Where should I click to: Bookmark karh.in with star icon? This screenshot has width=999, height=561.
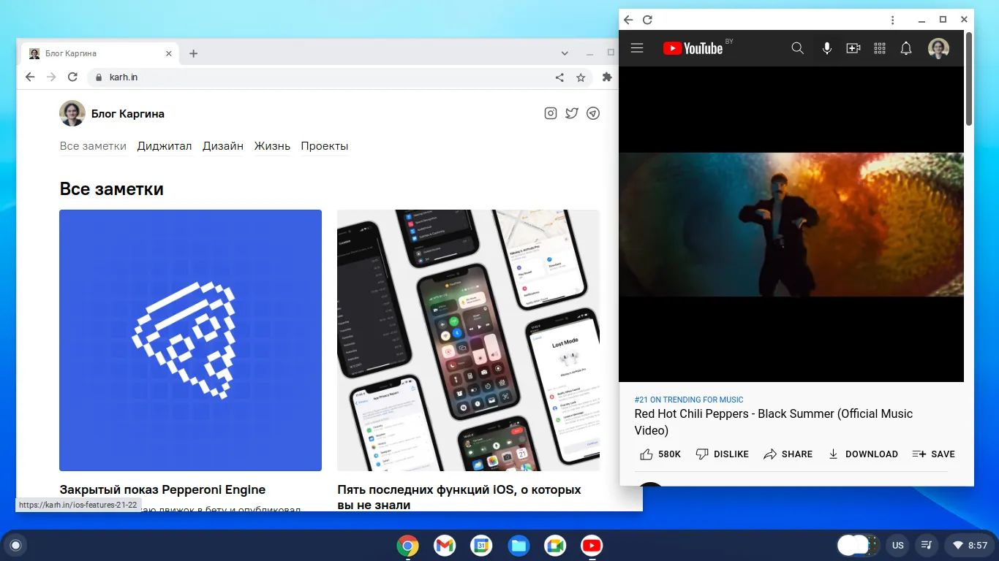point(581,77)
